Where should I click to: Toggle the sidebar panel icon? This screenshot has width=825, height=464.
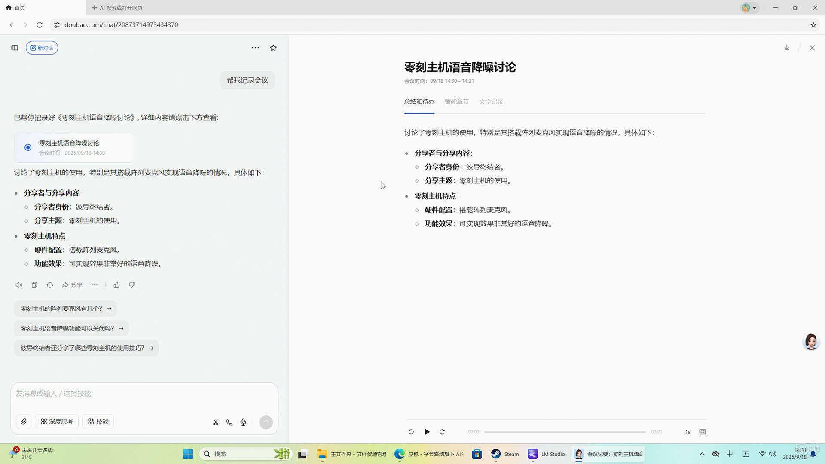click(x=15, y=48)
